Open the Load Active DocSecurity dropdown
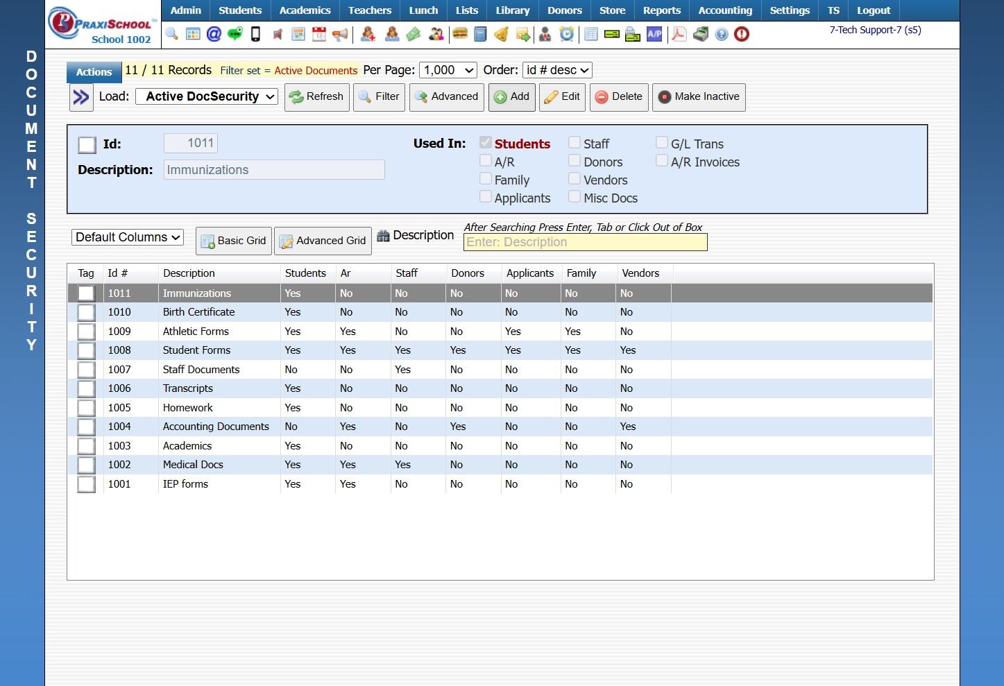The width and height of the screenshot is (1004, 686). click(207, 96)
